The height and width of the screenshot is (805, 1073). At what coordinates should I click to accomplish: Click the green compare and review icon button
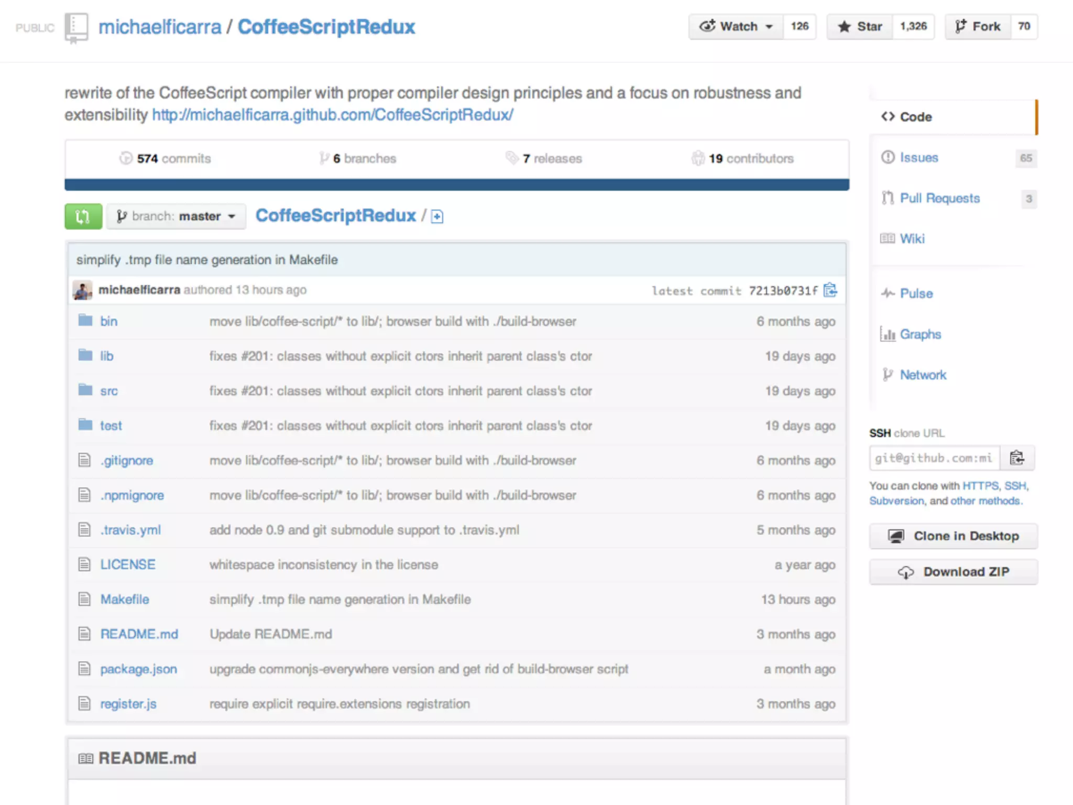(x=83, y=216)
